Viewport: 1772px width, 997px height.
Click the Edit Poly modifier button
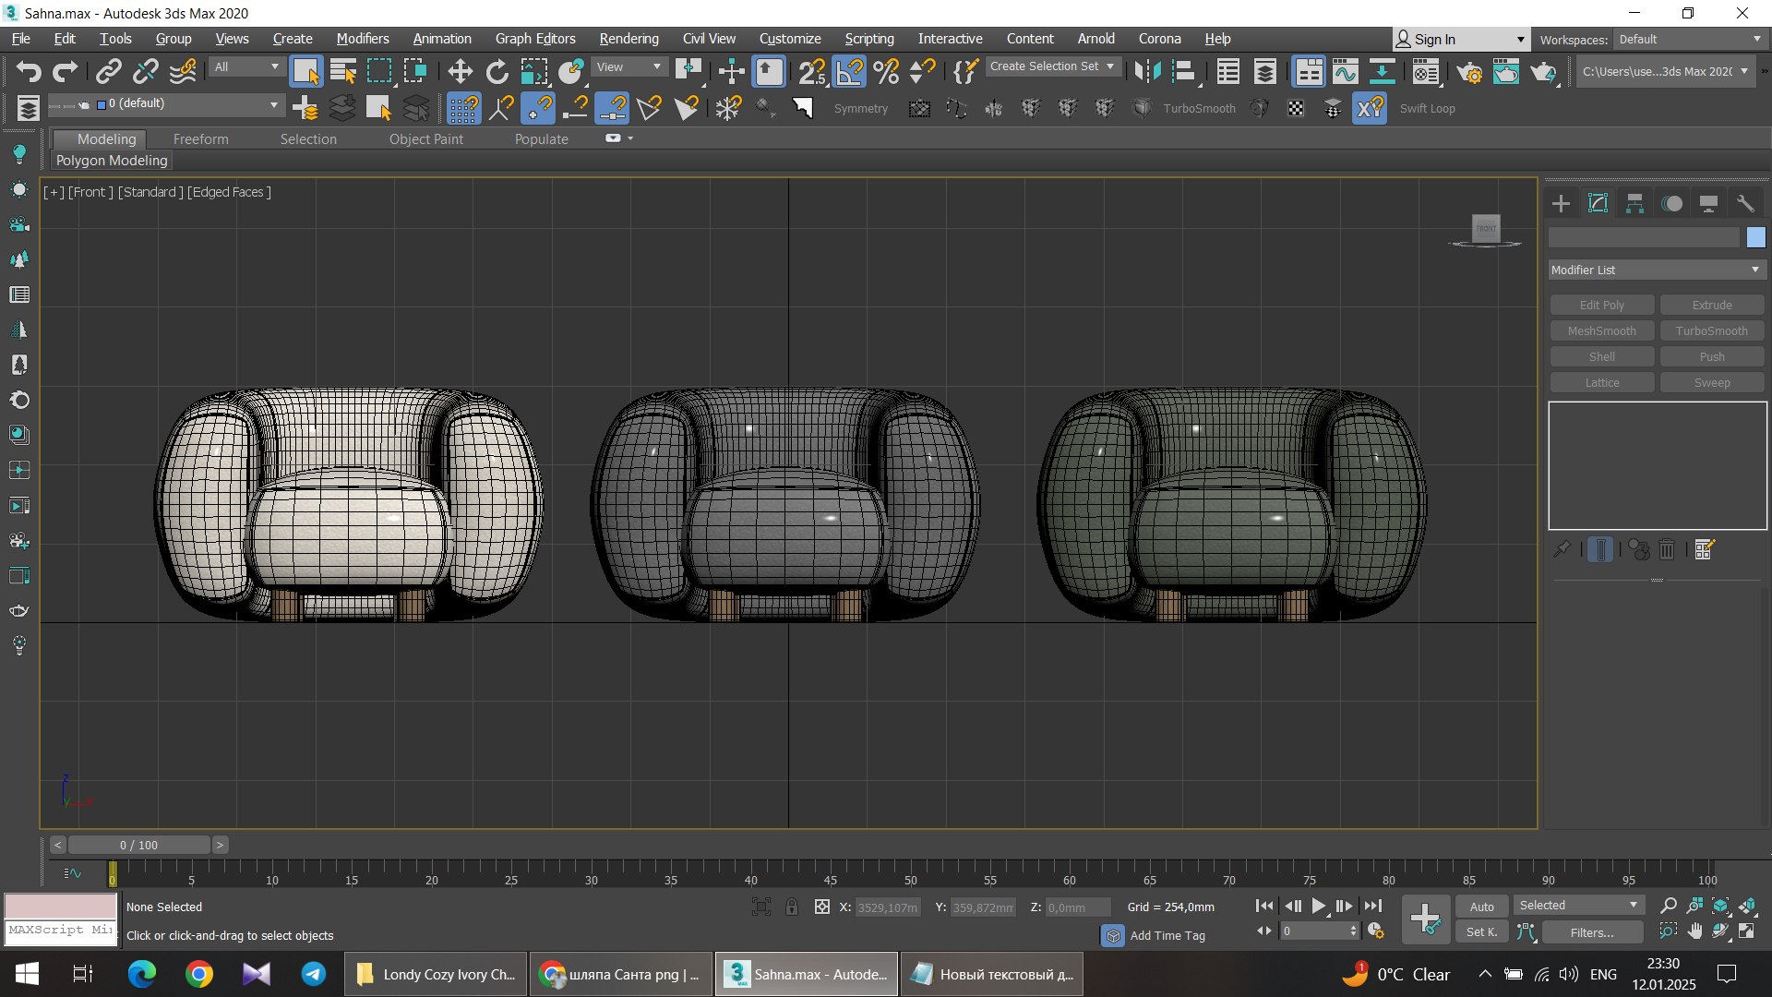[1601, 305]
